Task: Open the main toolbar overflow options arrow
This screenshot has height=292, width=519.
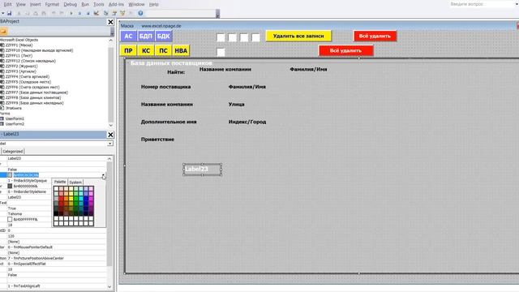Action: pyautogui.click(x=217, y=14)
